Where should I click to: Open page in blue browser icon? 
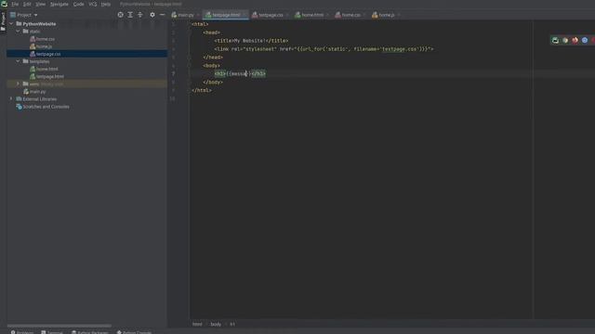585,40
